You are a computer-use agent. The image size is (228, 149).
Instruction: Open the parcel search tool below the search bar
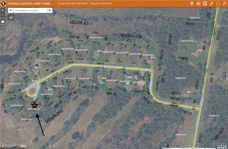tap(11, 17)
